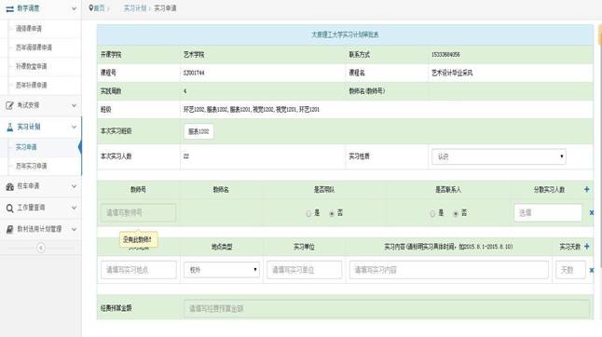This screenshot has height=337, width=602.
Task: Click the 实习计划 flask icon in sidebar
Action: (9, 127)
